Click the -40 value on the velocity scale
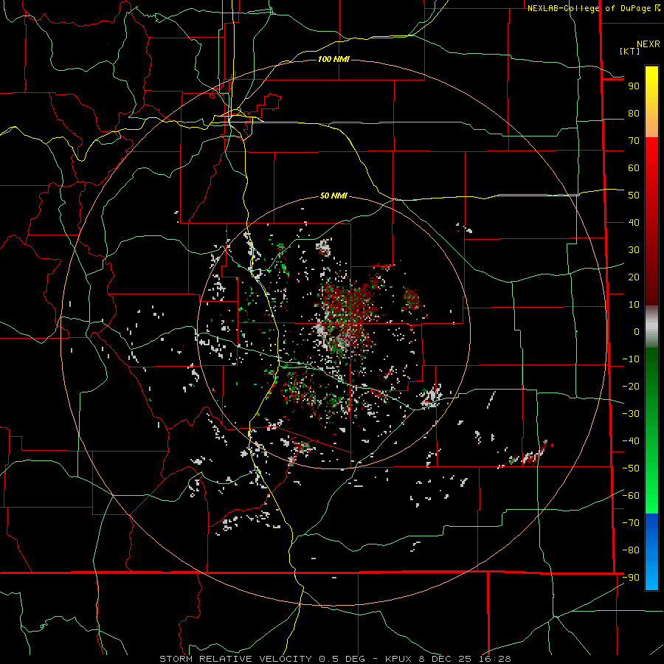 point(631,441)
